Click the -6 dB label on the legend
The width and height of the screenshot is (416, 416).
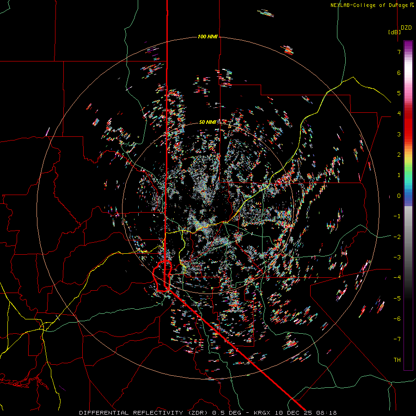pyautogui.click(x=397, y=318)
